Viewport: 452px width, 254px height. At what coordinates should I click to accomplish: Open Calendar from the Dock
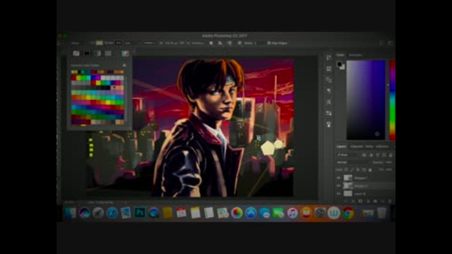tap(181, 213)
